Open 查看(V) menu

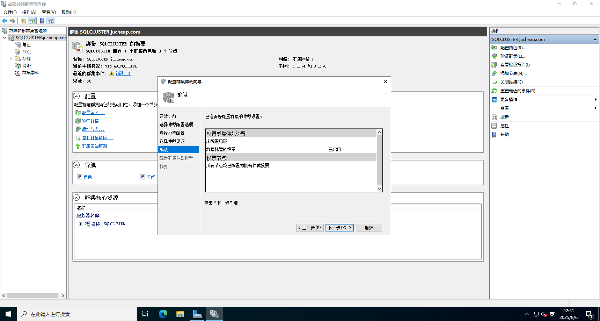point(49,12)
